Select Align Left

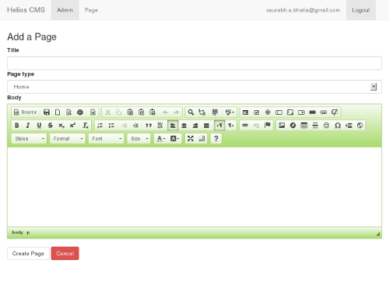[173, 126]
